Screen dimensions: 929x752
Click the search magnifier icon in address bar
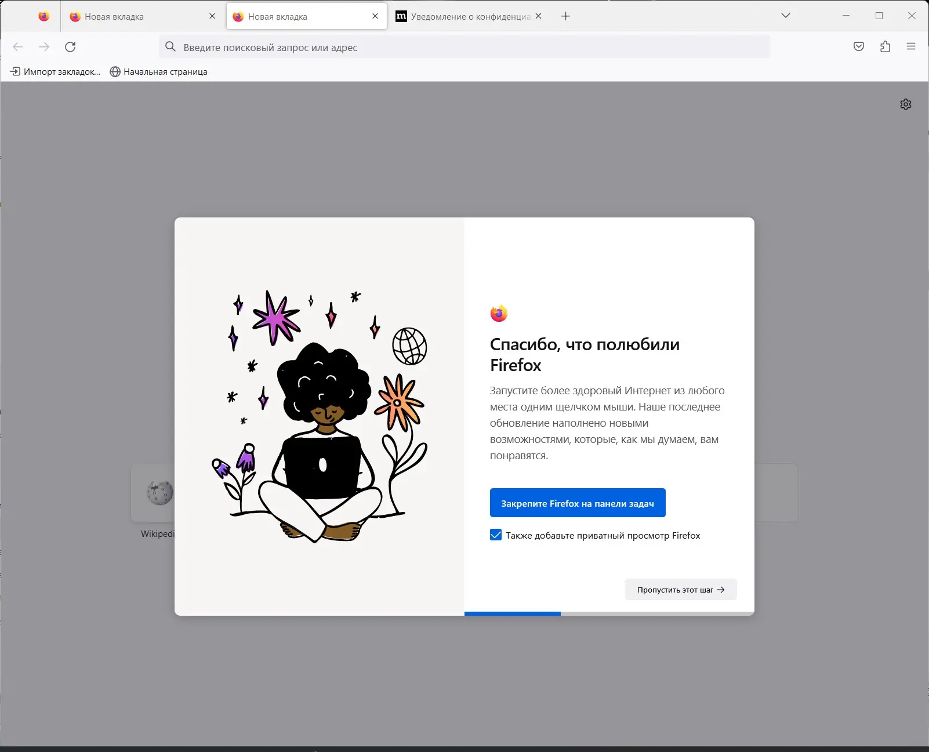click(170, 47)
